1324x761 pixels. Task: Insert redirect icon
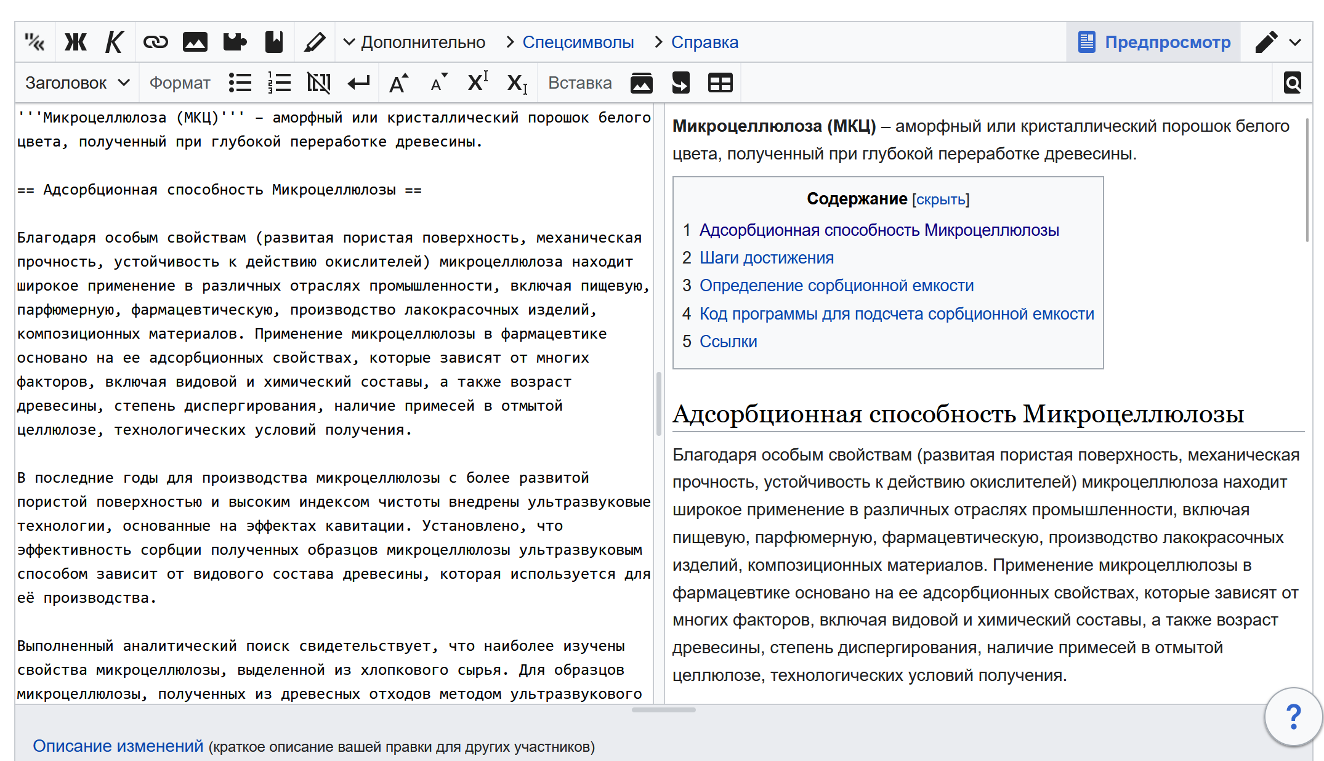tap(681, 83)
